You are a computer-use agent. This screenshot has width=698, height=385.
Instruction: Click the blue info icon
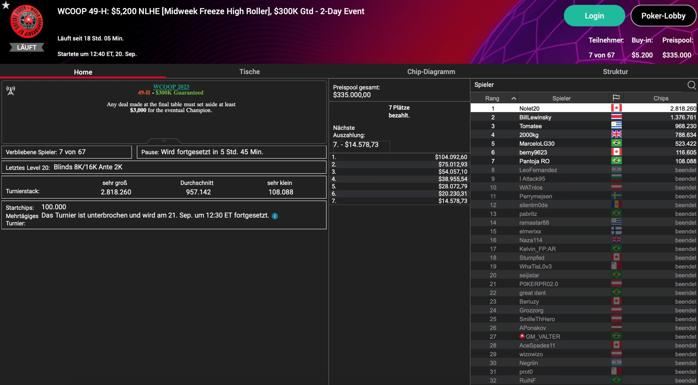pyautogui.click(x=275, y=216)
